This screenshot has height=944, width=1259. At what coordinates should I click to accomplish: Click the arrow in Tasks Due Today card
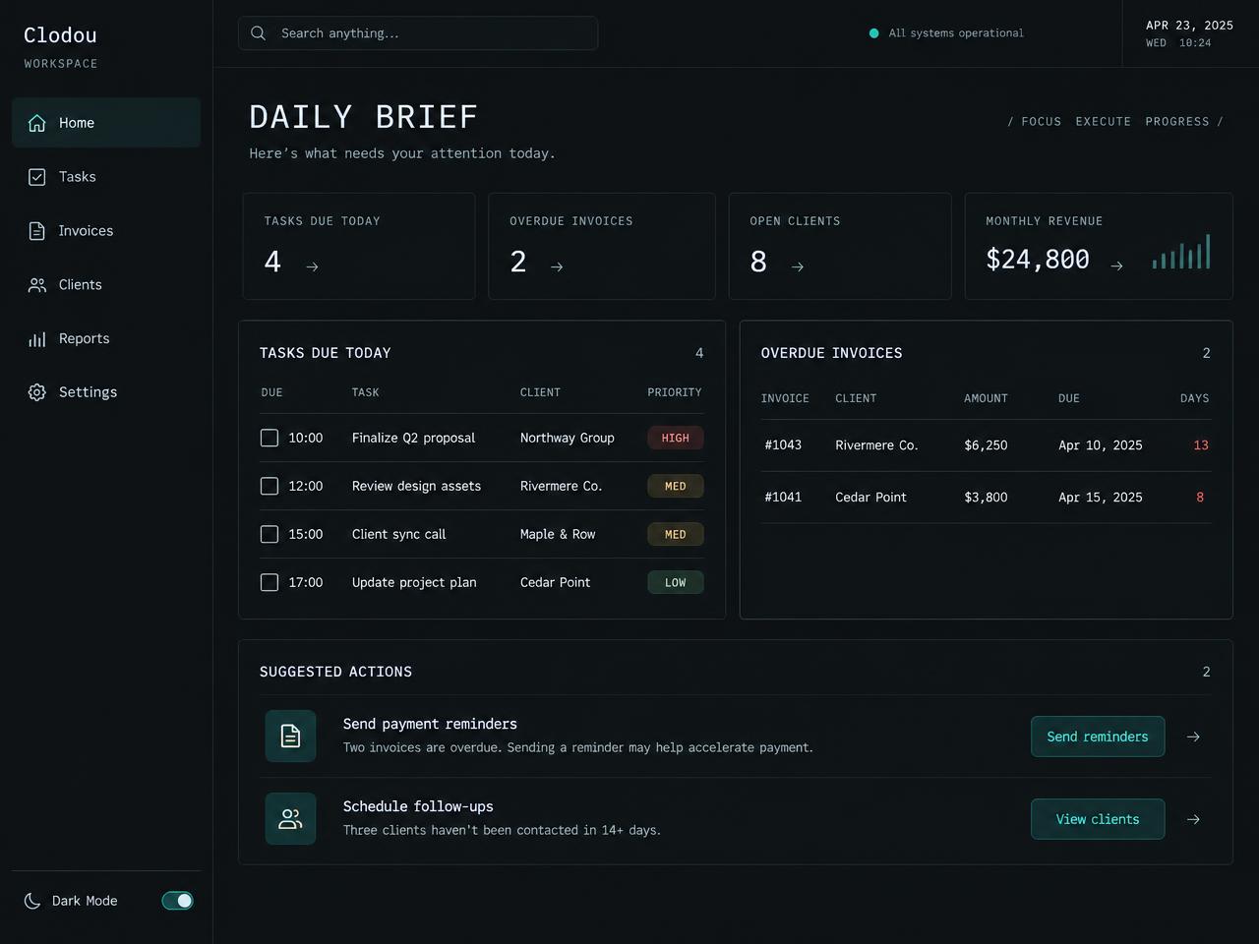click(312, 266)
